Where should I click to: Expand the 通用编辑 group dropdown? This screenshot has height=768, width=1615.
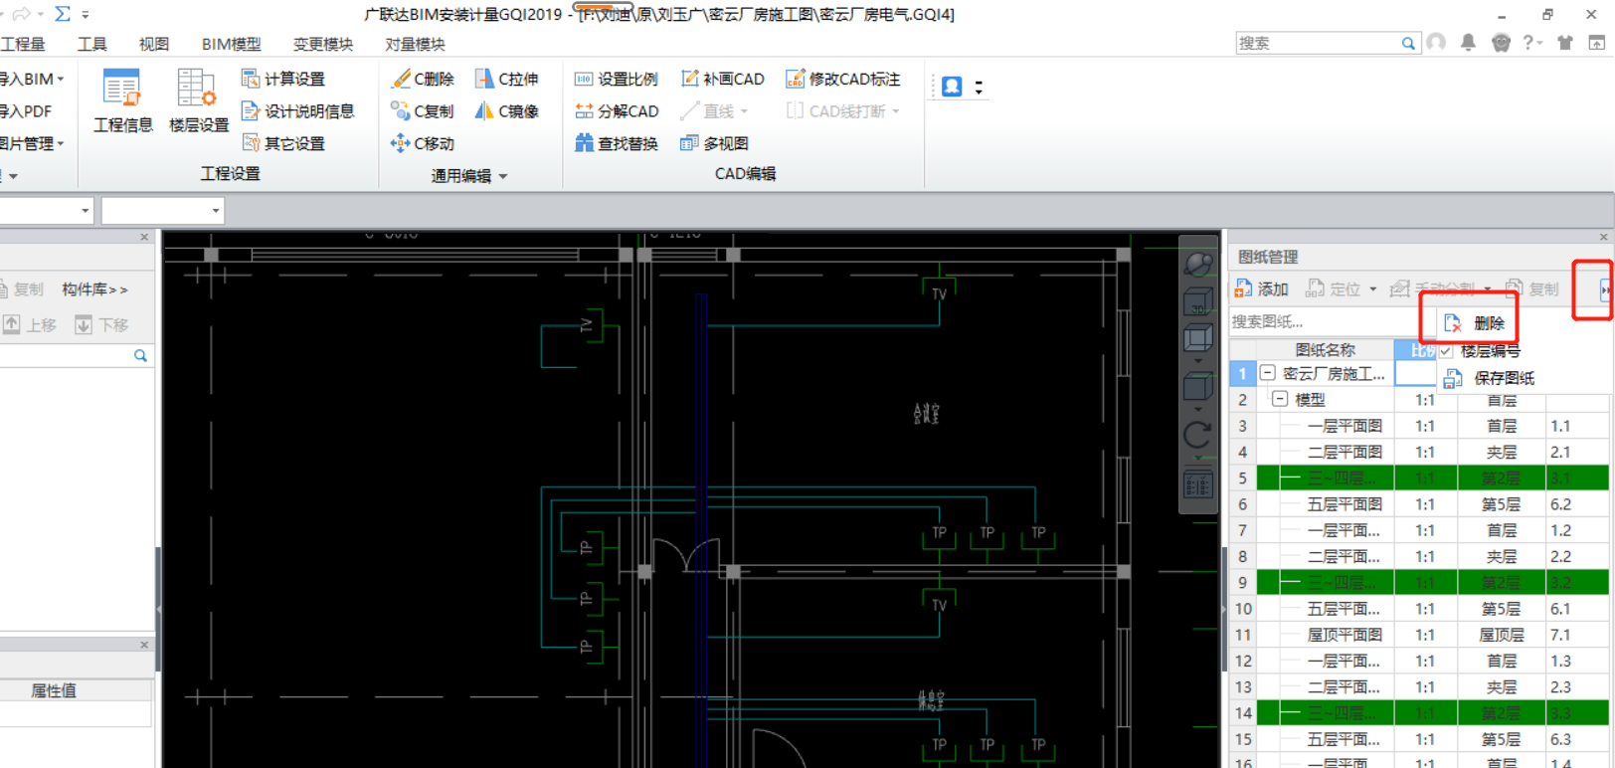[x=503, y=176]
